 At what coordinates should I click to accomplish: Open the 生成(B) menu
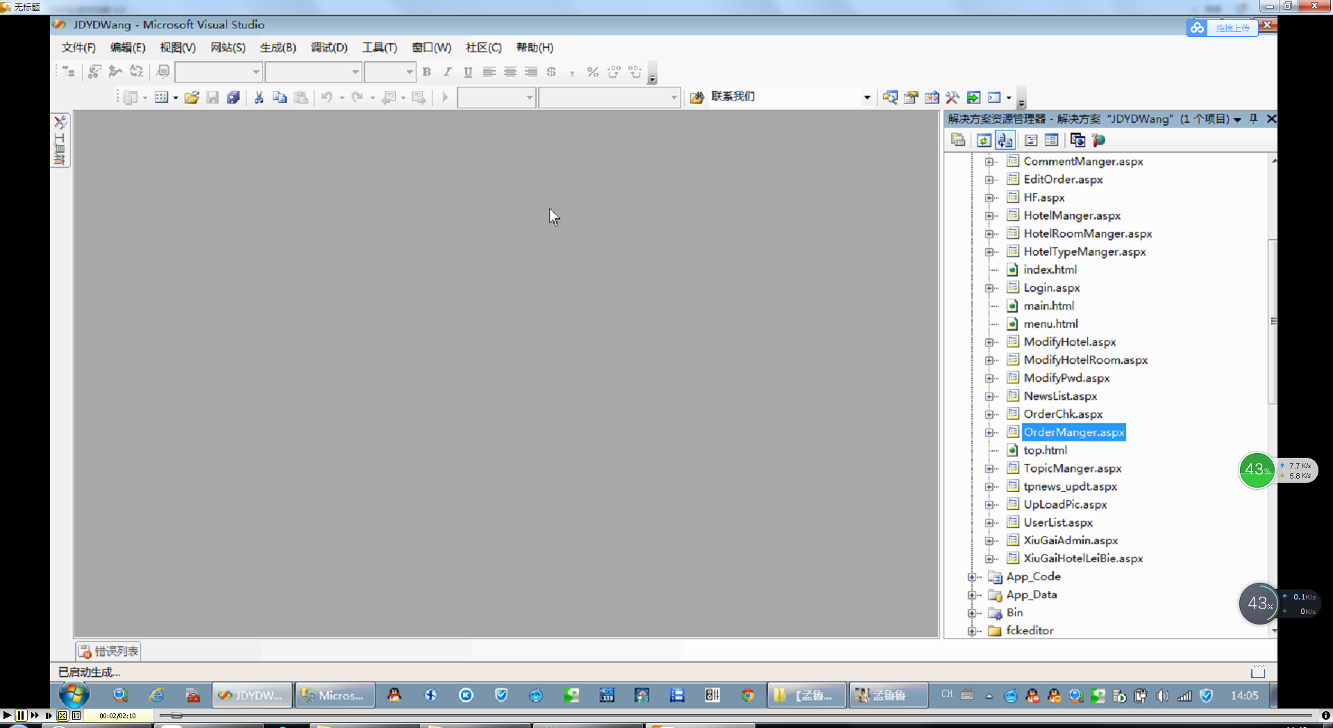coord(278,47)
